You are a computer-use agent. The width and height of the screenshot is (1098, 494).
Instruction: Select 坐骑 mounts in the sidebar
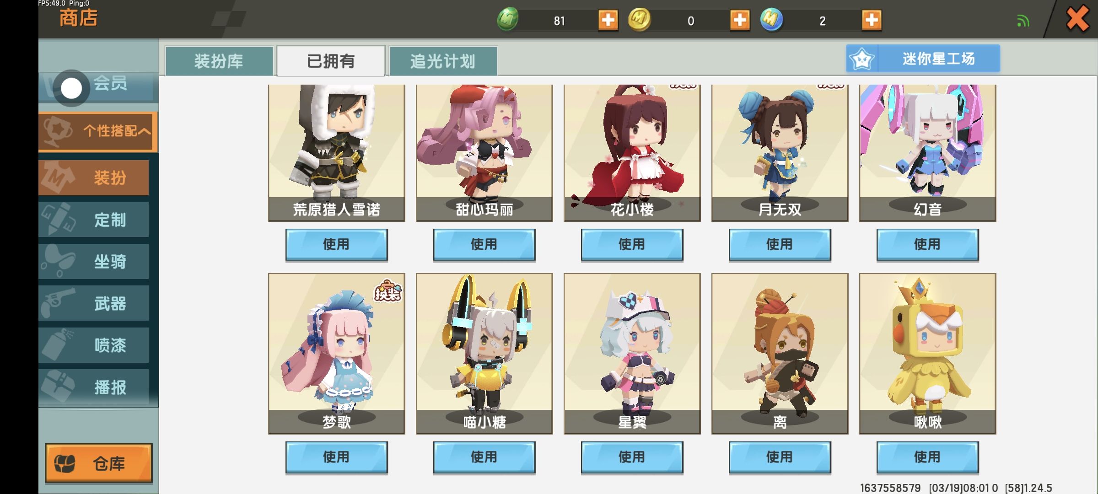[94, 262]
